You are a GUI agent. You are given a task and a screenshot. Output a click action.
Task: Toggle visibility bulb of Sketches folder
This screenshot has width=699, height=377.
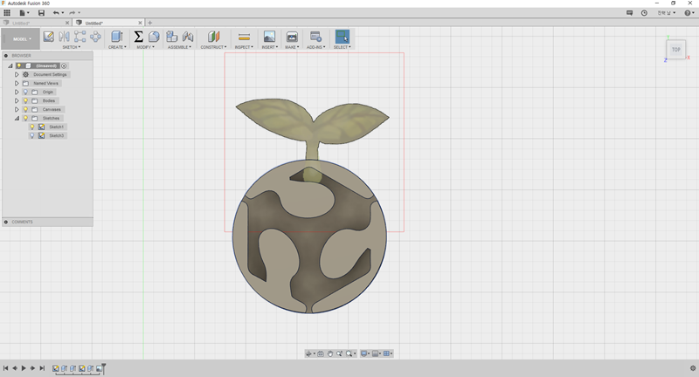click(25, 118)
